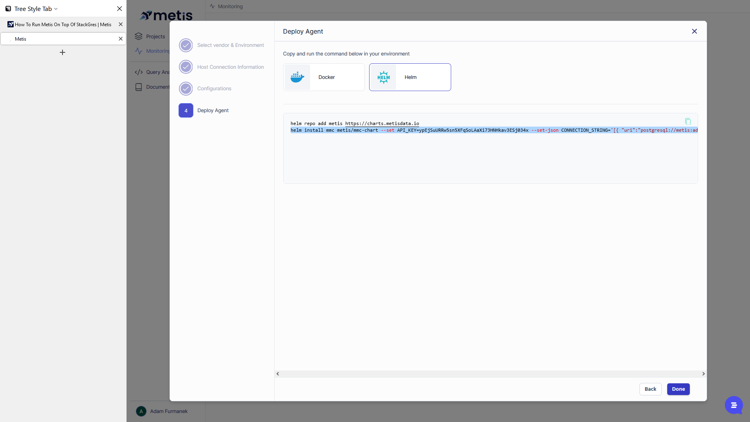Select the Docker deployment option

(x=324, y=77)
